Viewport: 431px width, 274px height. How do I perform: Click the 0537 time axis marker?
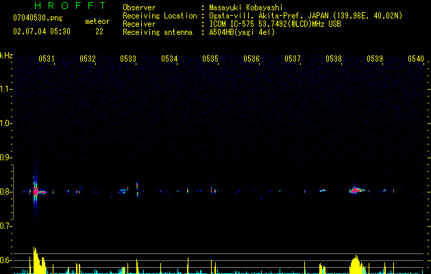293,59
